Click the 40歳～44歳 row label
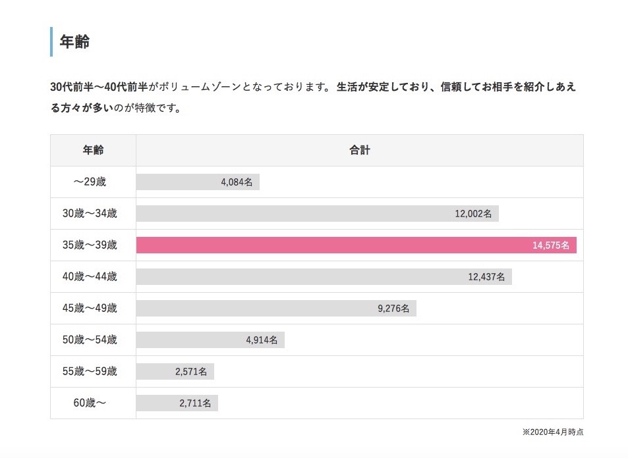The height and width of the screenshot is (458, 628). click(x=93, y=277)
